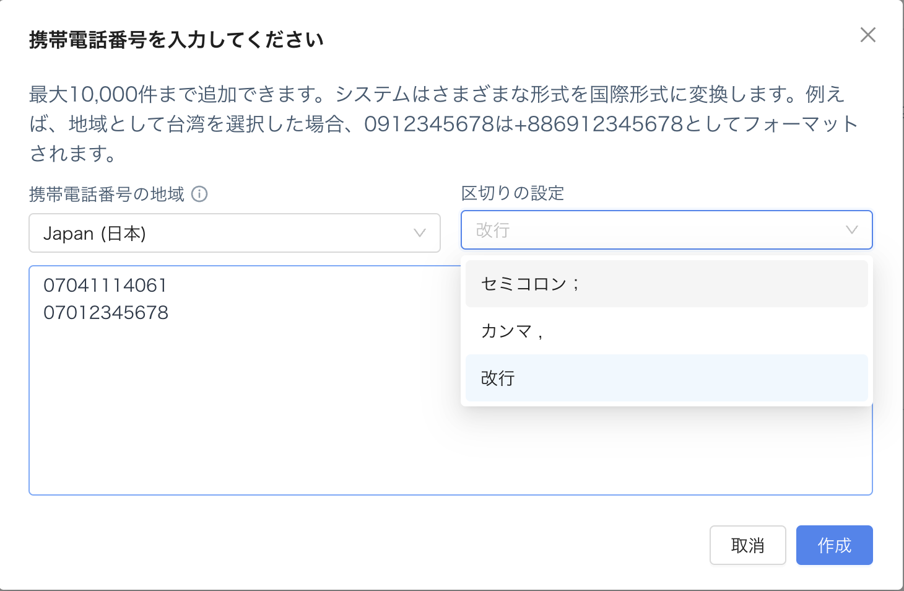Pick the highlighted 改行 option in the list
The height and width of the screenshot is (591, 904).
click(666, 378)
